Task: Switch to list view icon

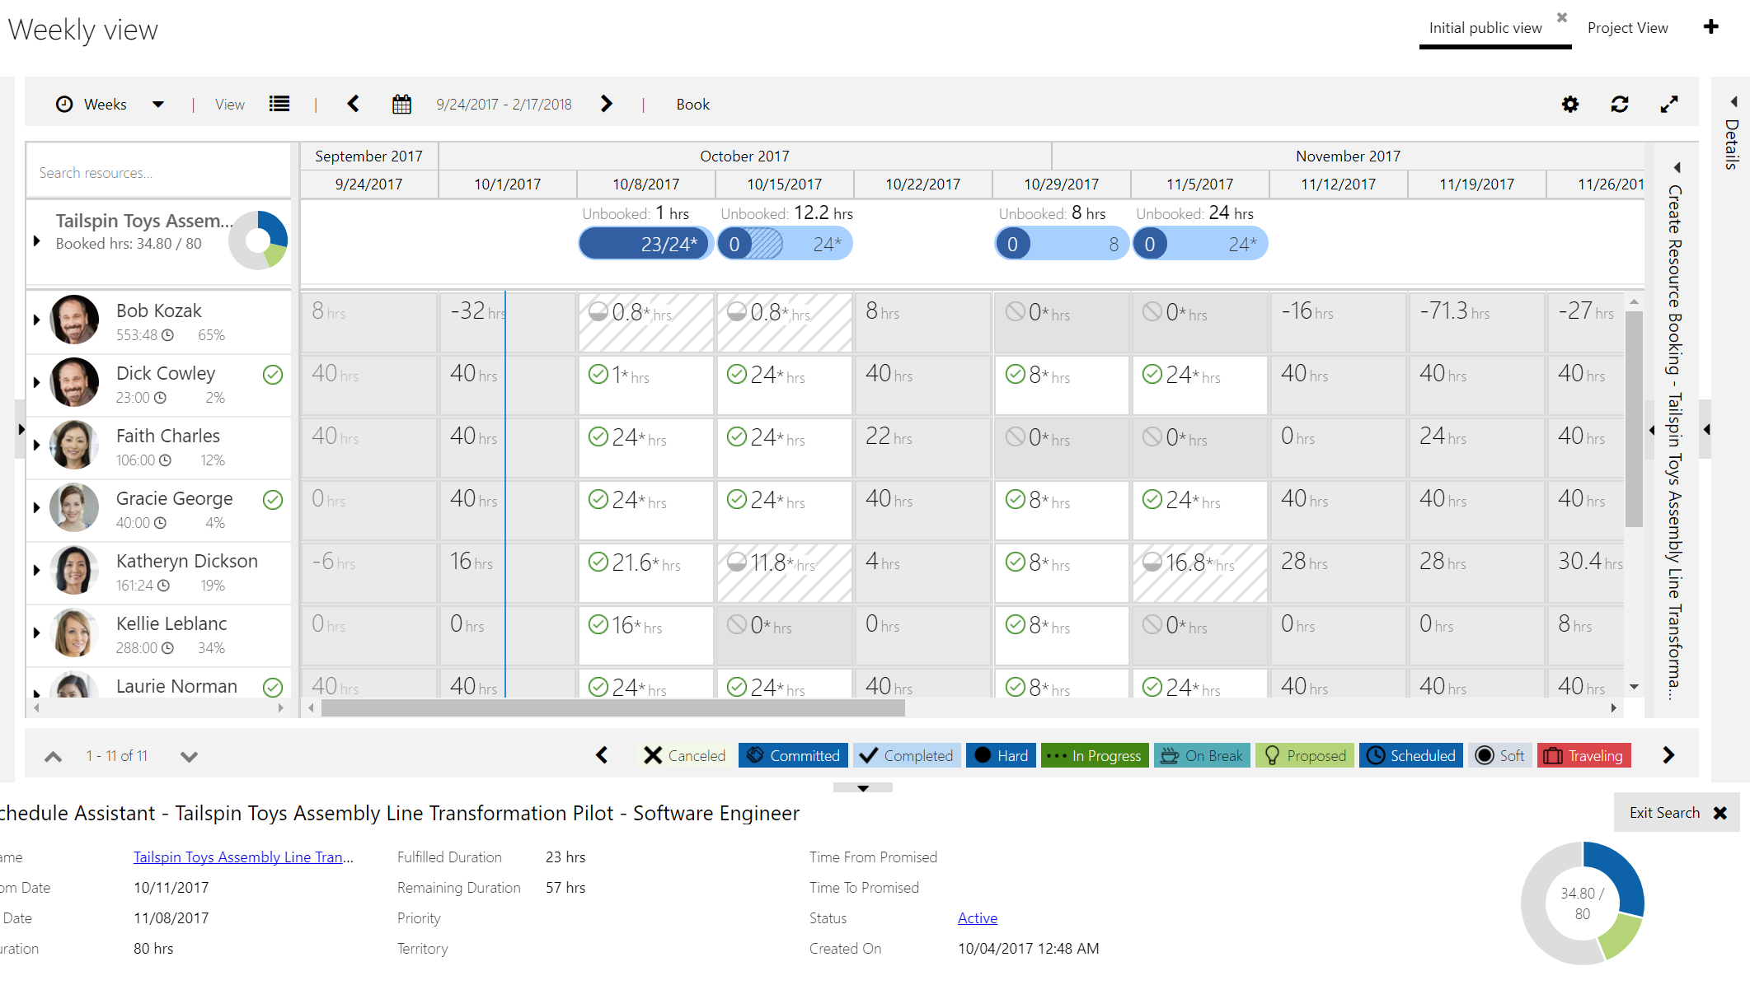Action: (x=279, y=104)
